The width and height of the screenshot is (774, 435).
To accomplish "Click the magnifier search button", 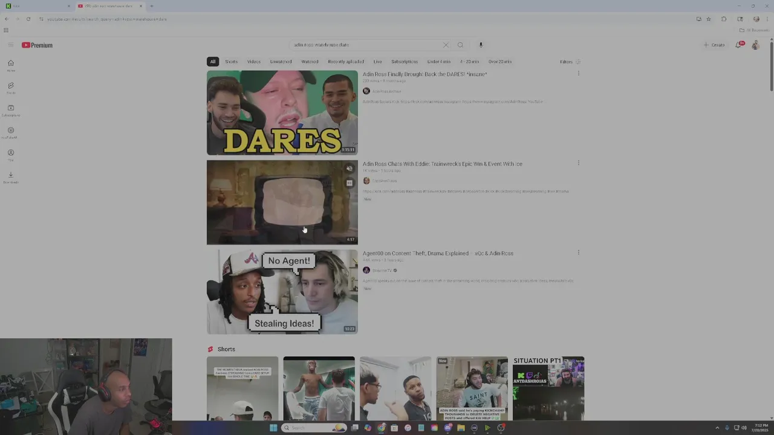I will click(460, 45).
